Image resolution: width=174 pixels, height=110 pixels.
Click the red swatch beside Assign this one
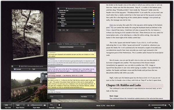coord(94,11)
